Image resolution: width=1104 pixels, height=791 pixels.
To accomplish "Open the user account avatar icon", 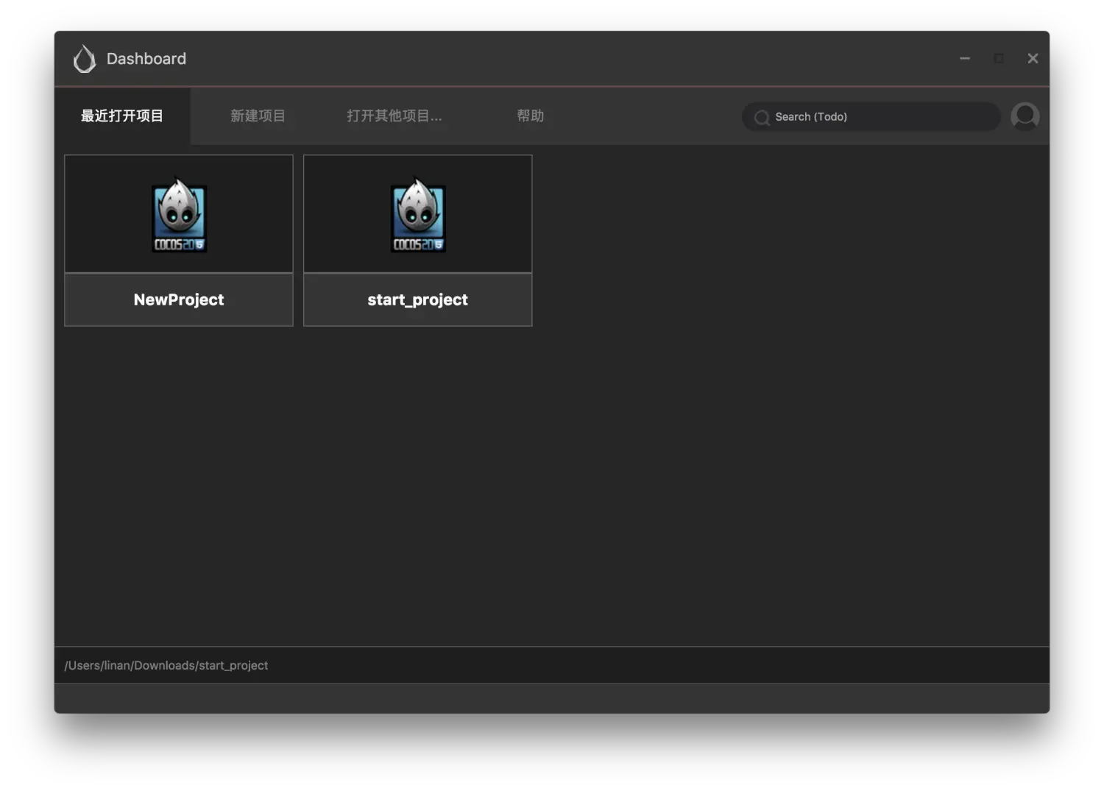I will (1025, 116).
